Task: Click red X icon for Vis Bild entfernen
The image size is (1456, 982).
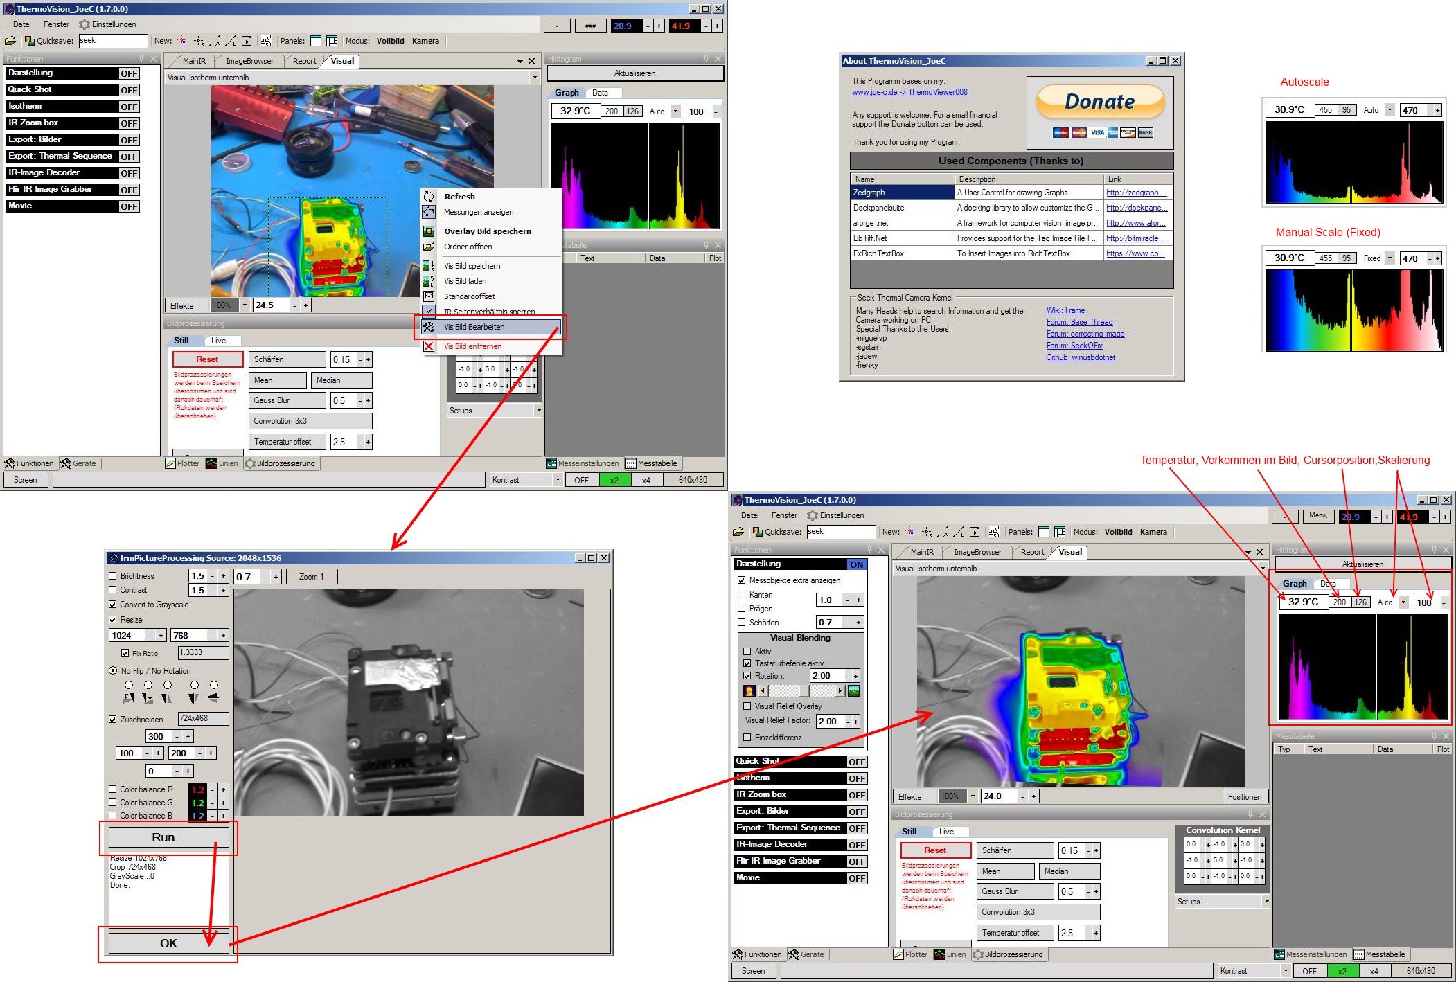Action: point(429,346)
